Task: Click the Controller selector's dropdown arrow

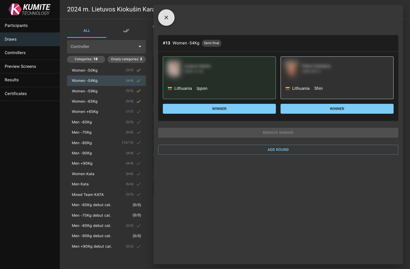Action: click(140, 46)
